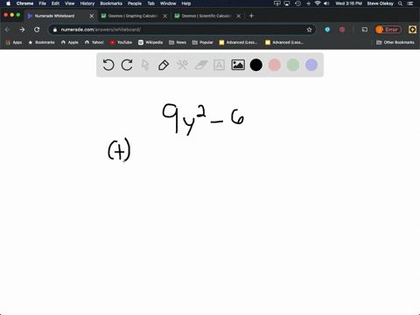Viewport: 420px width, 315px height.
Task: Open the Wikipedia bookmark
Action: pyautogui.click(x=150, y=42)
